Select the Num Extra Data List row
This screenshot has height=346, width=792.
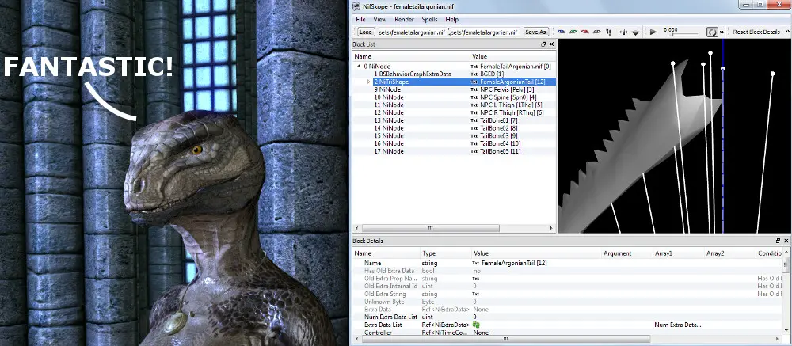[x=567, y=317]
